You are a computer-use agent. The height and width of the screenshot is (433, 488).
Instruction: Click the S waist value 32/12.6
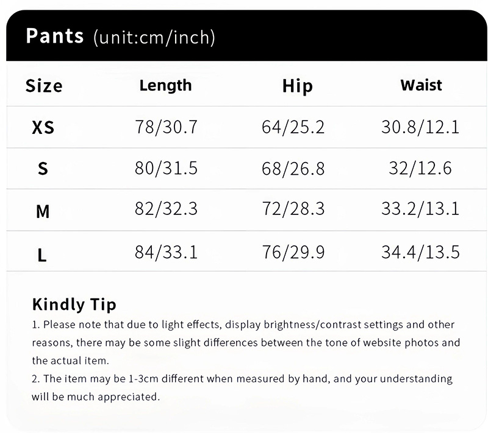(420, 169)
